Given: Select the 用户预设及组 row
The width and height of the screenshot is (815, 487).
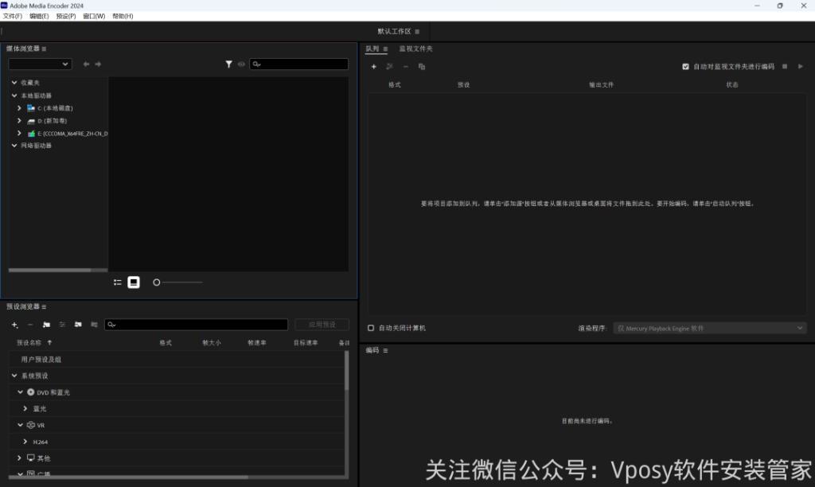Looking at the screenshot, I should [177, 360].
